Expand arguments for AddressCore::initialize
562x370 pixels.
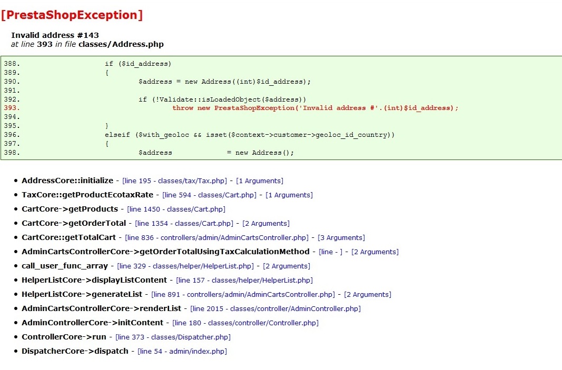click(x=259, y=181)
